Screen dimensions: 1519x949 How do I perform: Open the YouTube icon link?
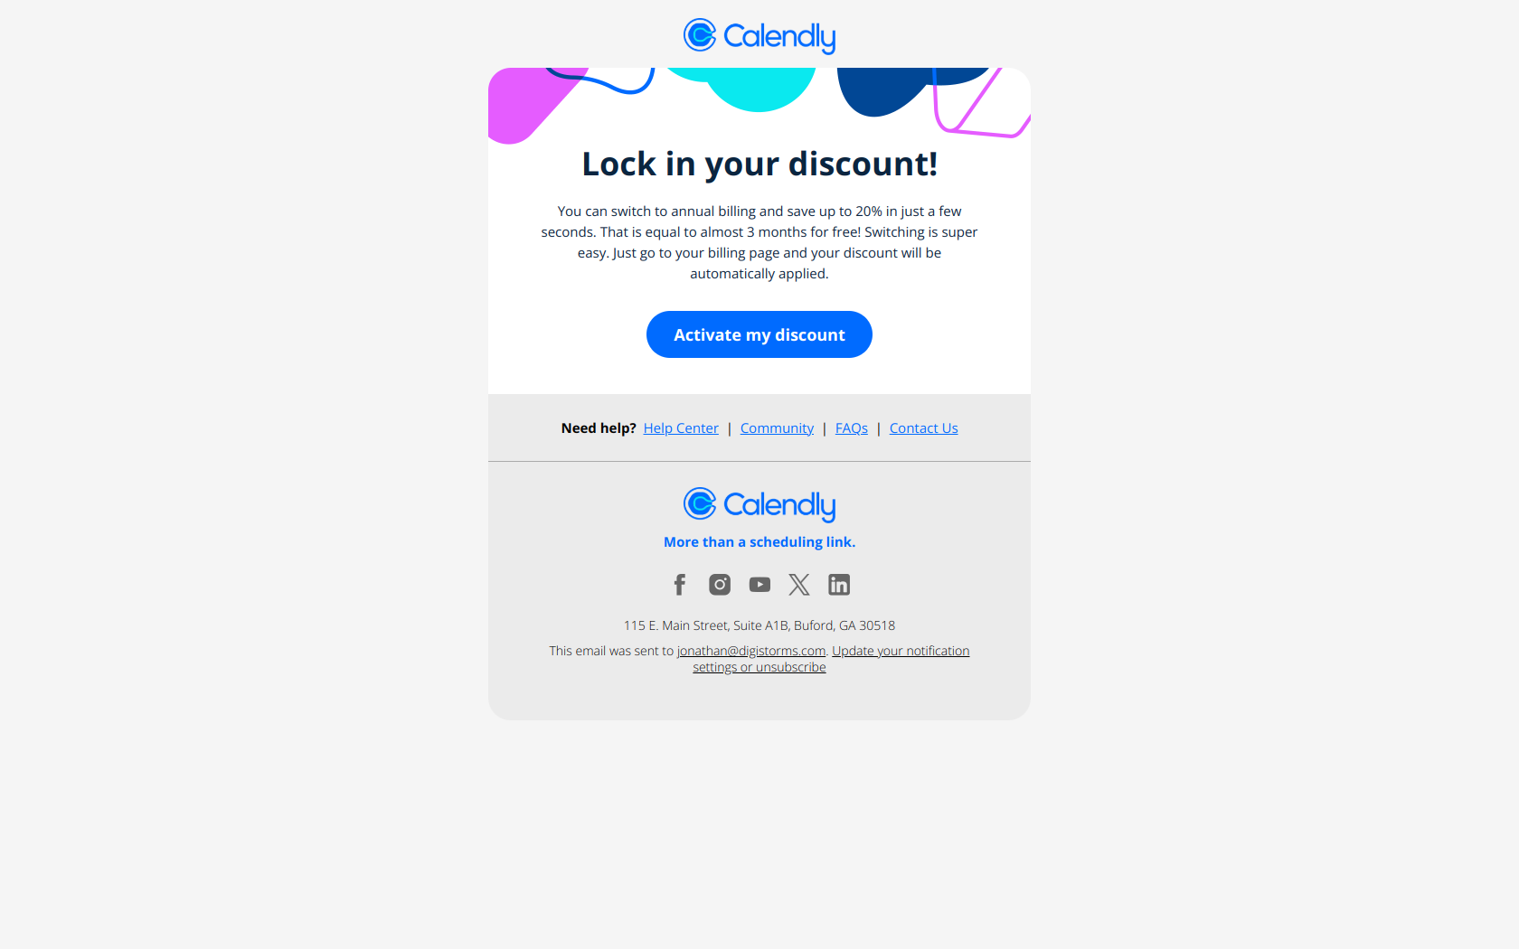pos(759,585)
